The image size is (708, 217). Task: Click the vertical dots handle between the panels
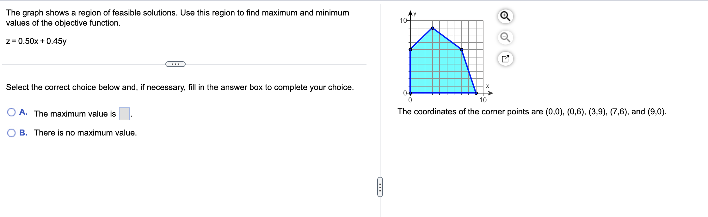[380, 186]
